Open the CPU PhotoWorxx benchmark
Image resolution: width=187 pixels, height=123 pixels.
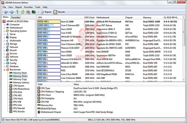(21, 89)
